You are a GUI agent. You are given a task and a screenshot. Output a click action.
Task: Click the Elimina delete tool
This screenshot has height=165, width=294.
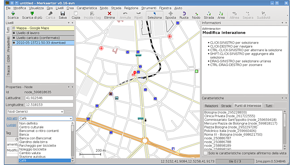pyautogui.click(x=109, y=15)
